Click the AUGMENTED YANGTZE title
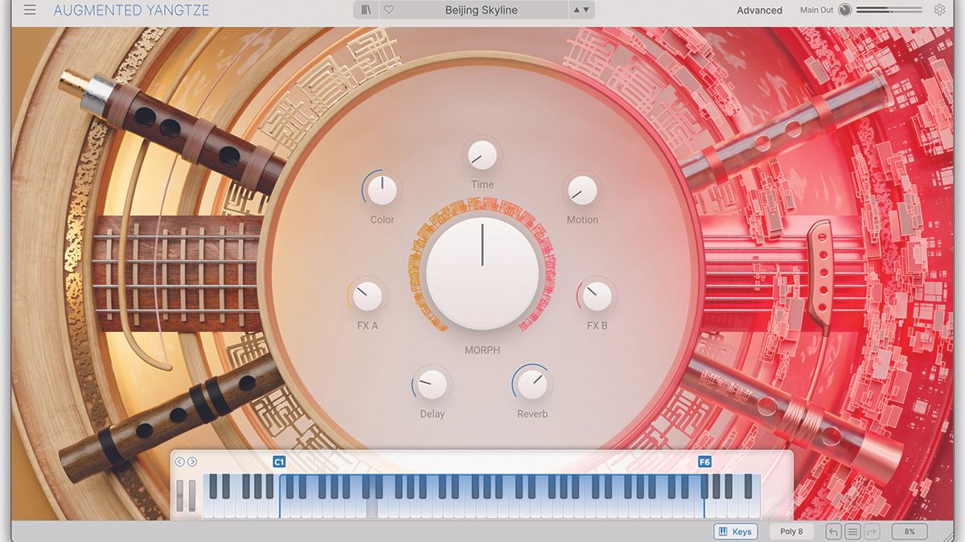Screen dimensions: 965x542 (x=131, y=10)
